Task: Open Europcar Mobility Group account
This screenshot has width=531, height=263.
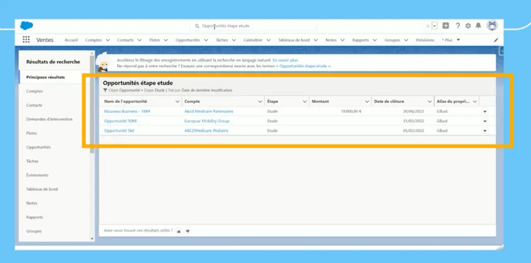Action: click(x=206, y=121)
